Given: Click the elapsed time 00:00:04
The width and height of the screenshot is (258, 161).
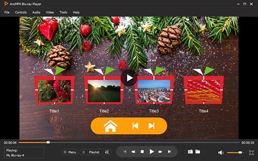Looking at the screenshot, I should click(x=10, y=143).
